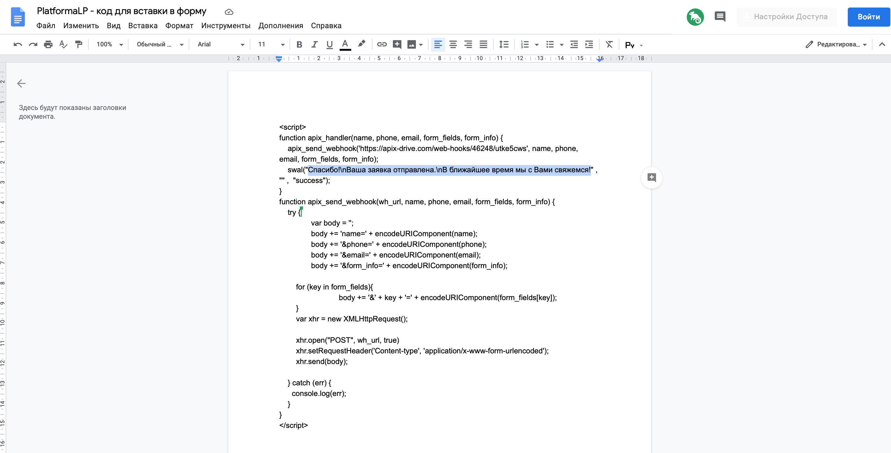Expand numbered list style dropdown
The image size is (891, 453).
536,44
